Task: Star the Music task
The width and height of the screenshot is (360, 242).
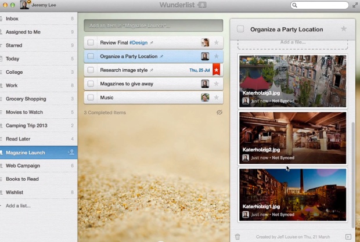Action: pyautogui.click(x=216, y=97)
